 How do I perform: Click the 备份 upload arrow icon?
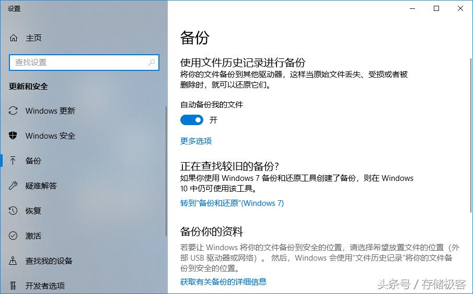point(14,161)
